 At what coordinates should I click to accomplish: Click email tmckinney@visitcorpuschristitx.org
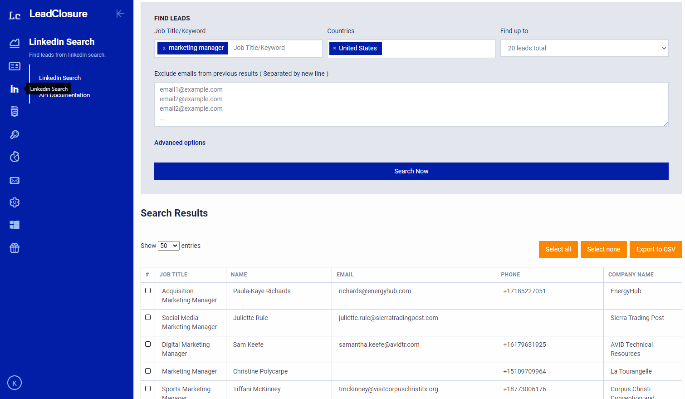388,389
